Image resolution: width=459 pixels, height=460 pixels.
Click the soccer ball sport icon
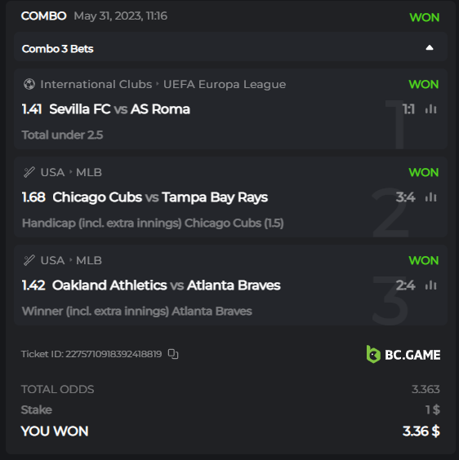29,85
